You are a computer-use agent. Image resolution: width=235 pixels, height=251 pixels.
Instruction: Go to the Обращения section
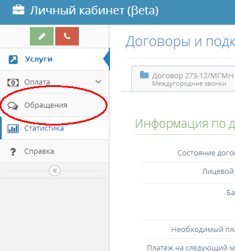point(55,105)
